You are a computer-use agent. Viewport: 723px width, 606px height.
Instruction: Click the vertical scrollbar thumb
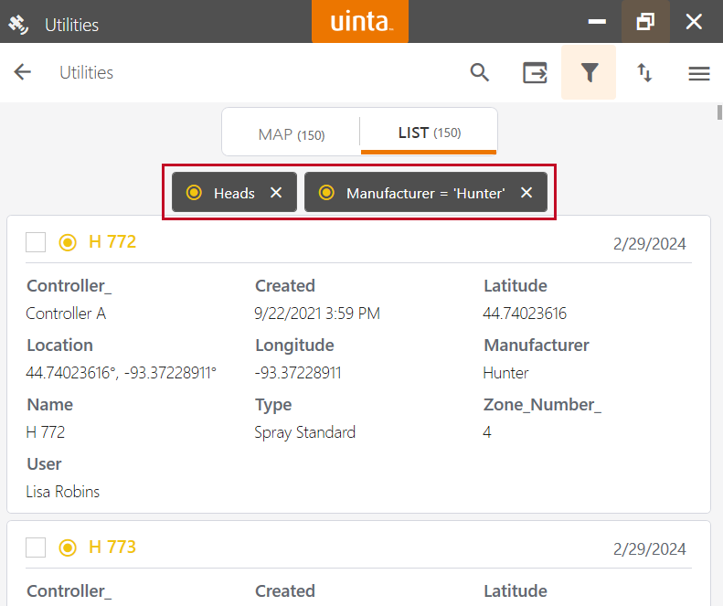click(x=718, y=113)
